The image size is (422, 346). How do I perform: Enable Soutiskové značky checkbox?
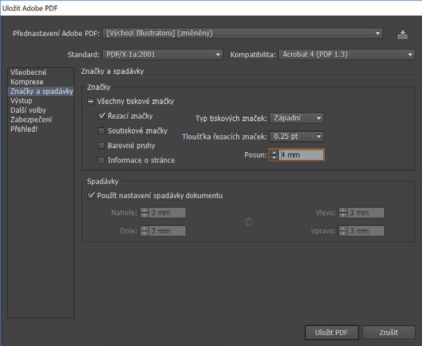(x=101, y=131)
